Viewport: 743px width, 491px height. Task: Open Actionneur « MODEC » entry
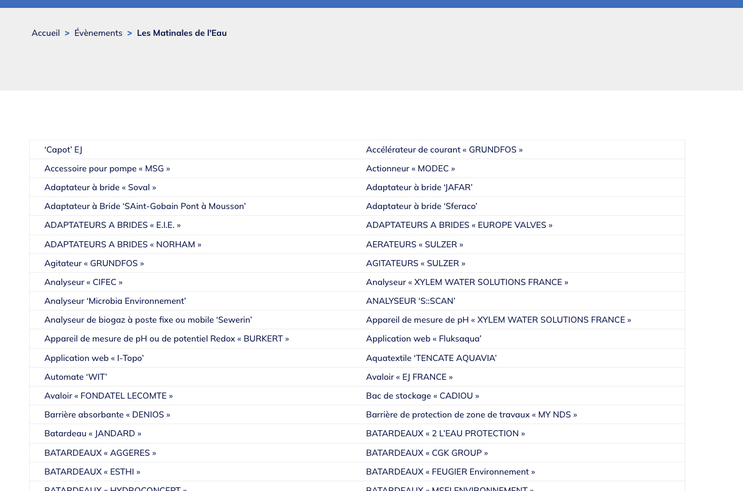point(410,168)
